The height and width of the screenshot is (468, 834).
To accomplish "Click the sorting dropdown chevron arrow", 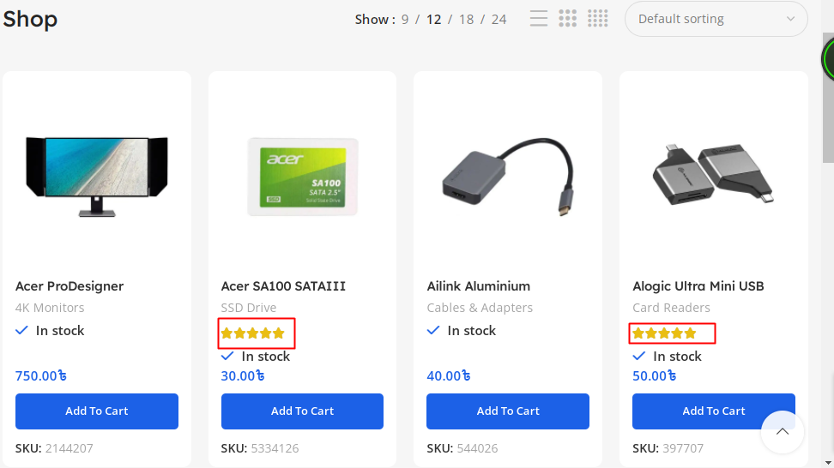I will pos(790,19).
